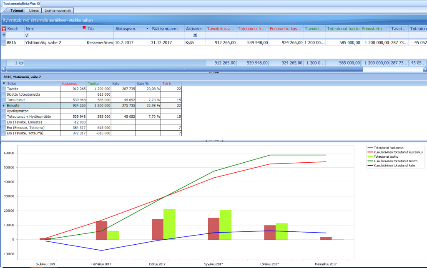Click the left arrow of horizontal scrollbar

[3, 69]
